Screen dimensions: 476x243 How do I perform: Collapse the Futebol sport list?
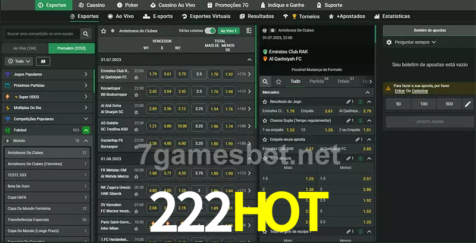tap(86, 130)
